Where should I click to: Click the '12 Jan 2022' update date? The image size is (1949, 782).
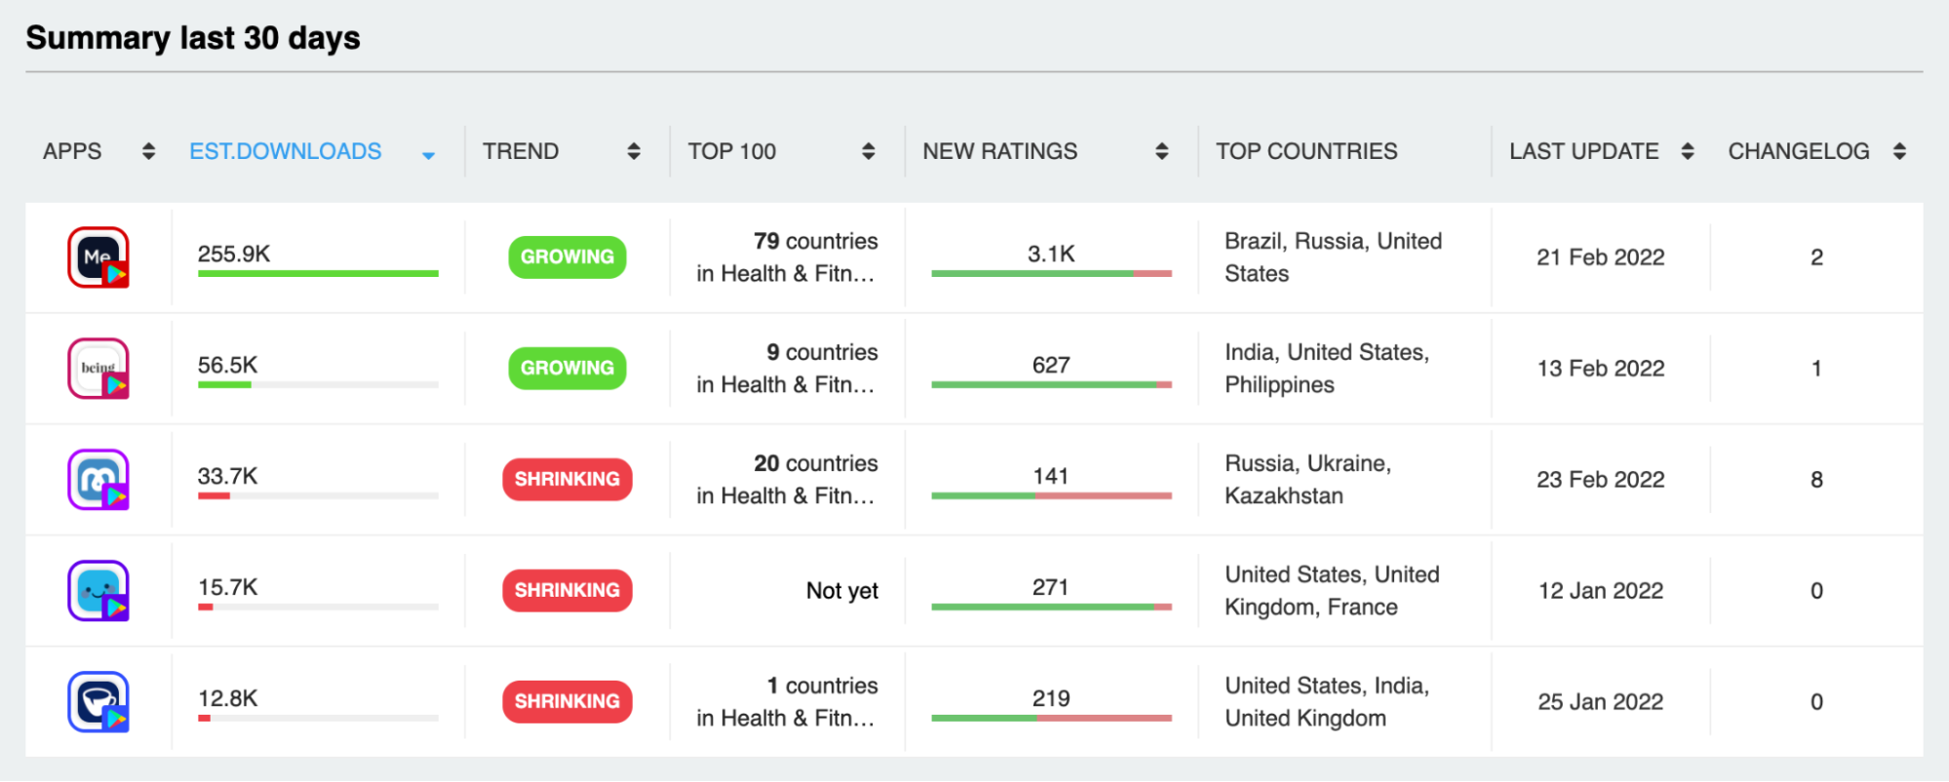tap(1601, 591)
